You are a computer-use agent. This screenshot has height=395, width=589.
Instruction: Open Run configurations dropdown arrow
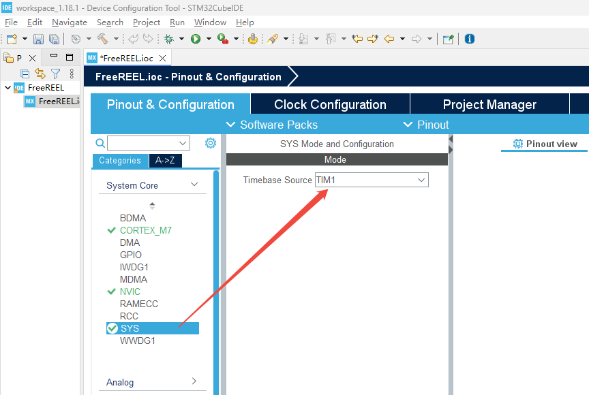click(209, 39)
